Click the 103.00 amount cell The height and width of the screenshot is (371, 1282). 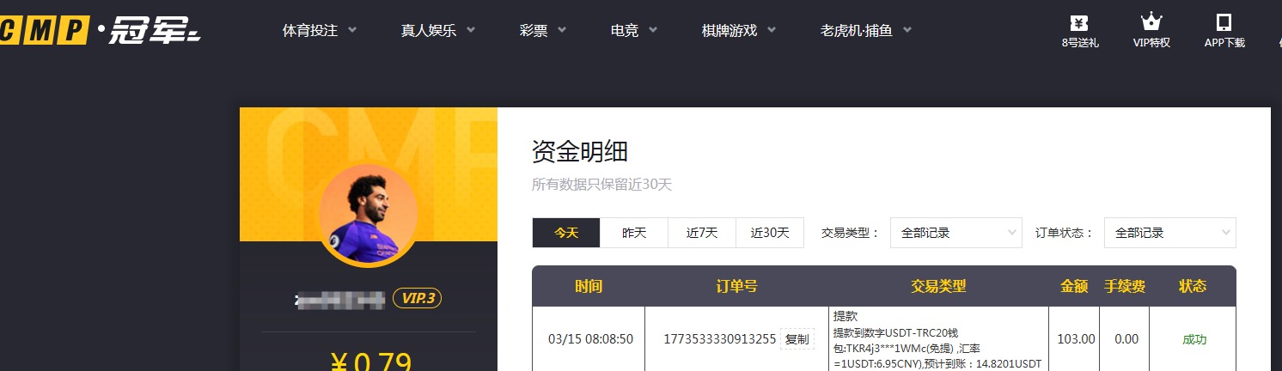(x=1076, y=339)
